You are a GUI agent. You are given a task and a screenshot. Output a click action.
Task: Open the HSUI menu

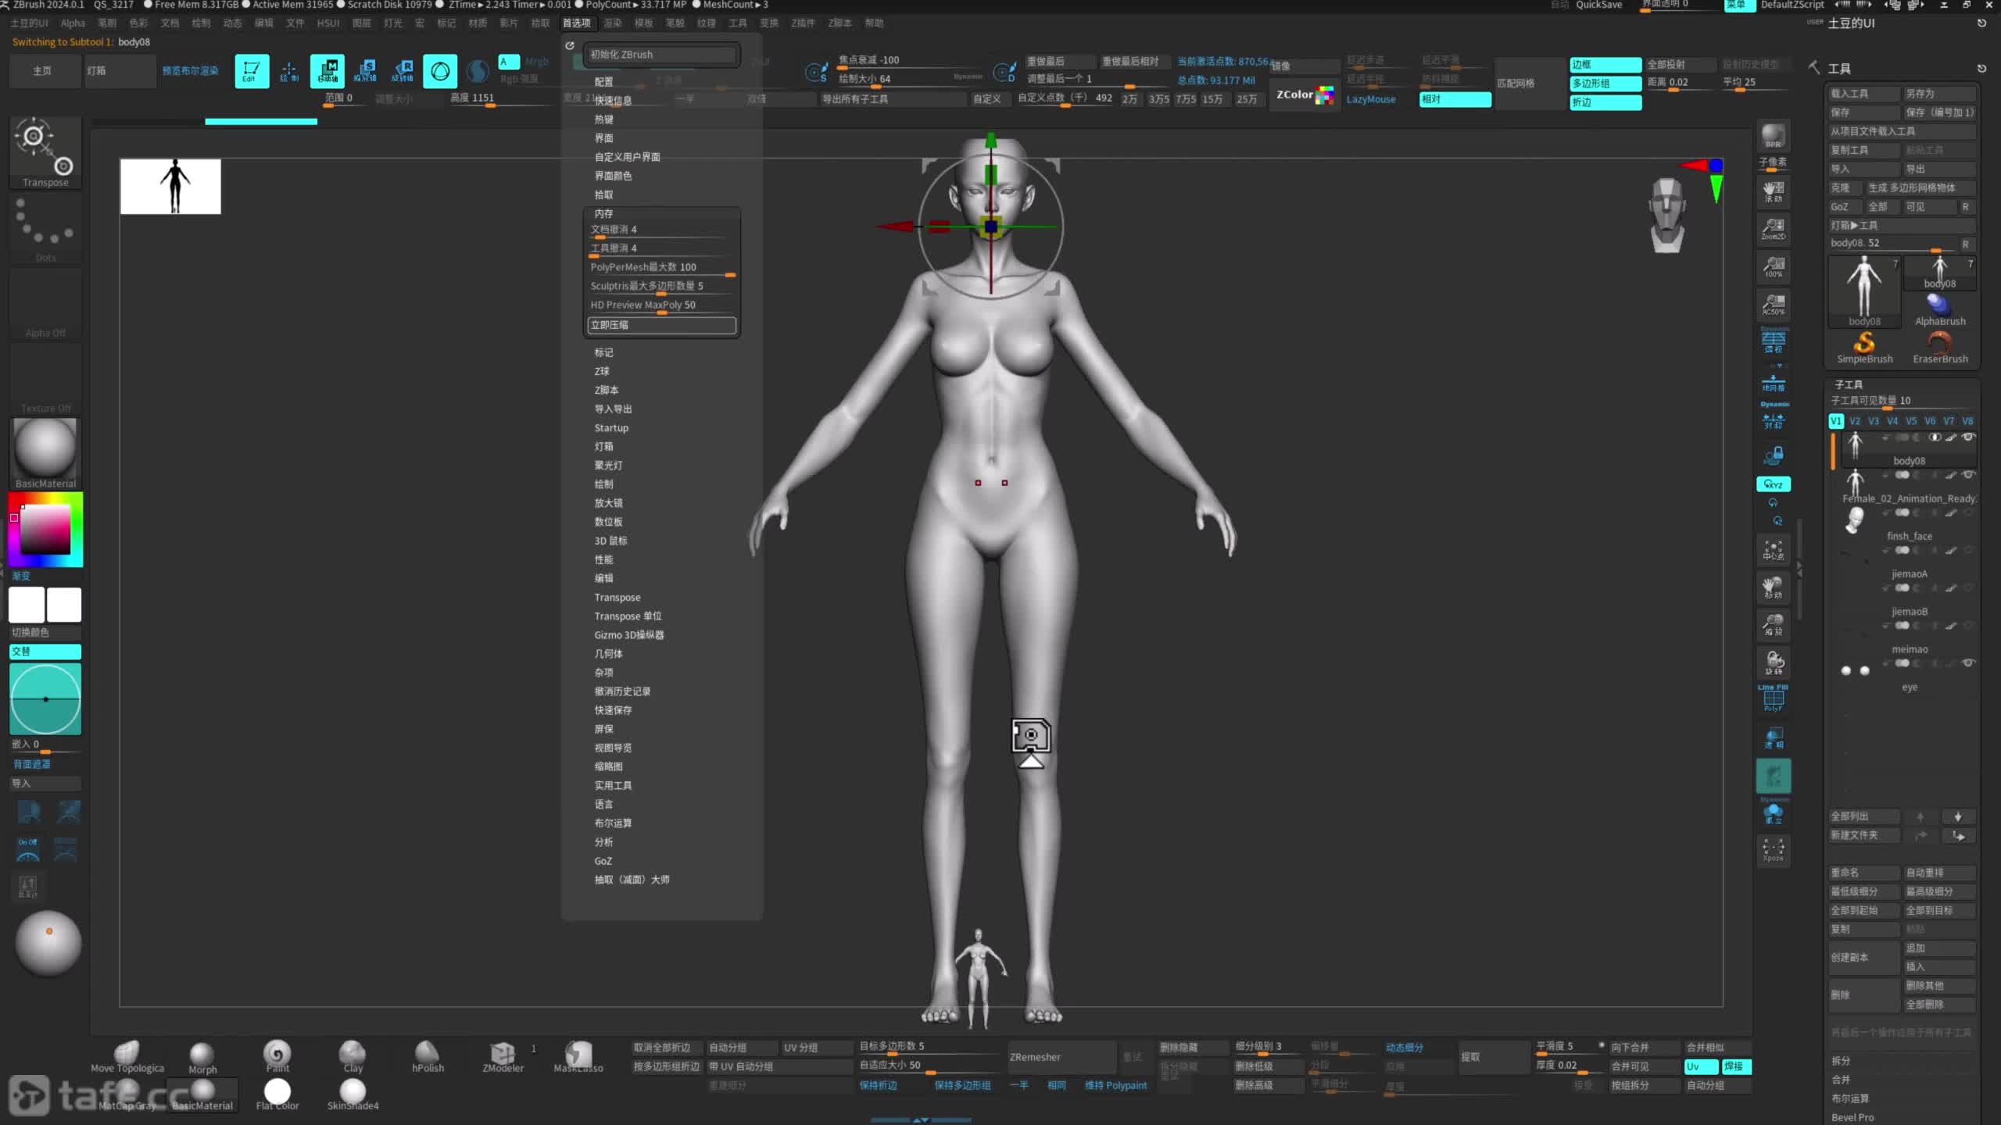pos(328,23)
